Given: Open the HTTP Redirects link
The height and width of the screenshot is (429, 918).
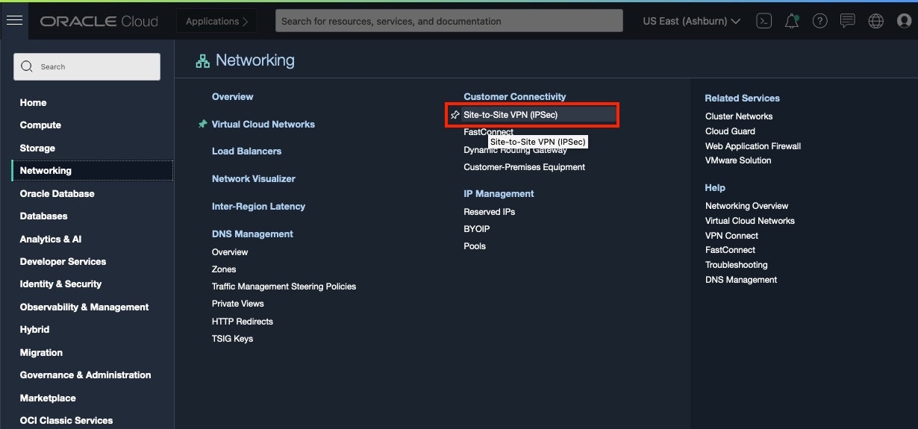Looking at the screenshot, I should pos(243,322).
